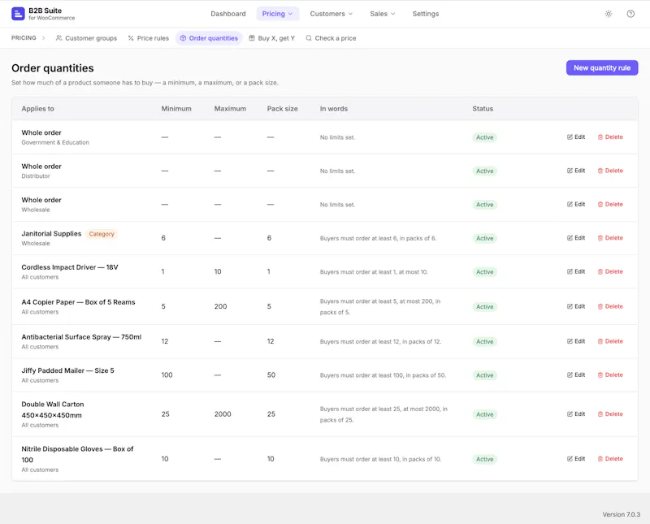Open Settings from top navigation
This screenshot has width=650, height=524.
425,14
